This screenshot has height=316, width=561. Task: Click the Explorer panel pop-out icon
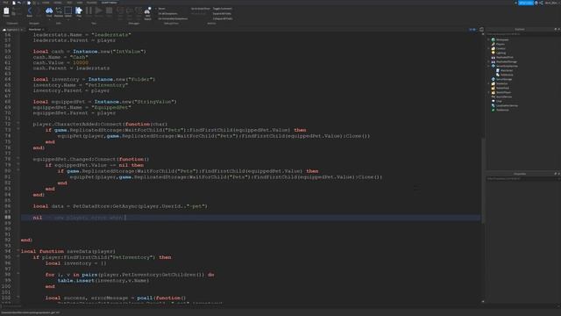(555, 29)
